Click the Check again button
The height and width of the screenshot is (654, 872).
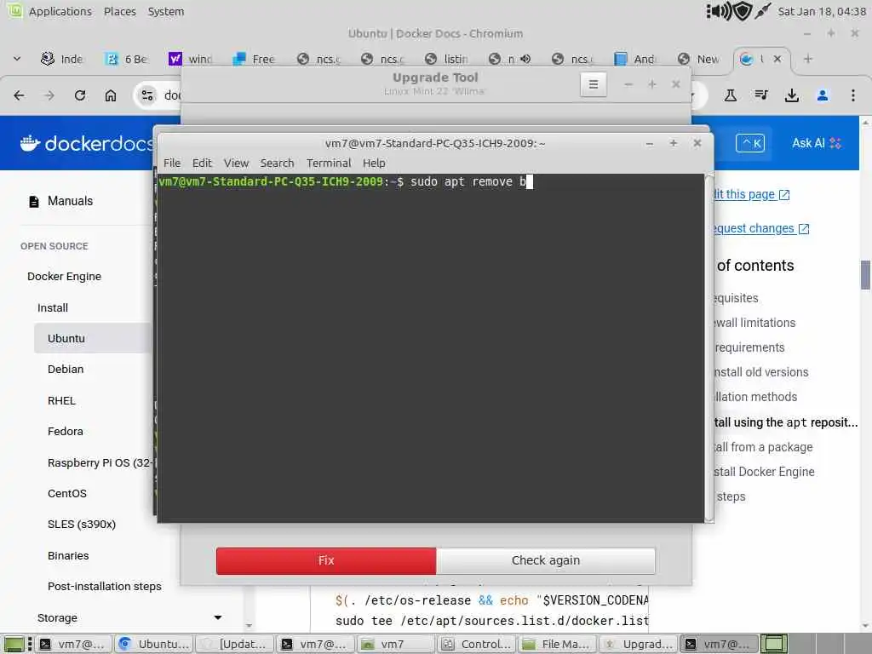546,560
